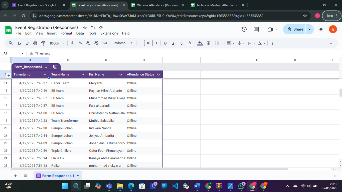The image size is (342, 192).
Task: Redo the last undone action
Action: (27, 43)
